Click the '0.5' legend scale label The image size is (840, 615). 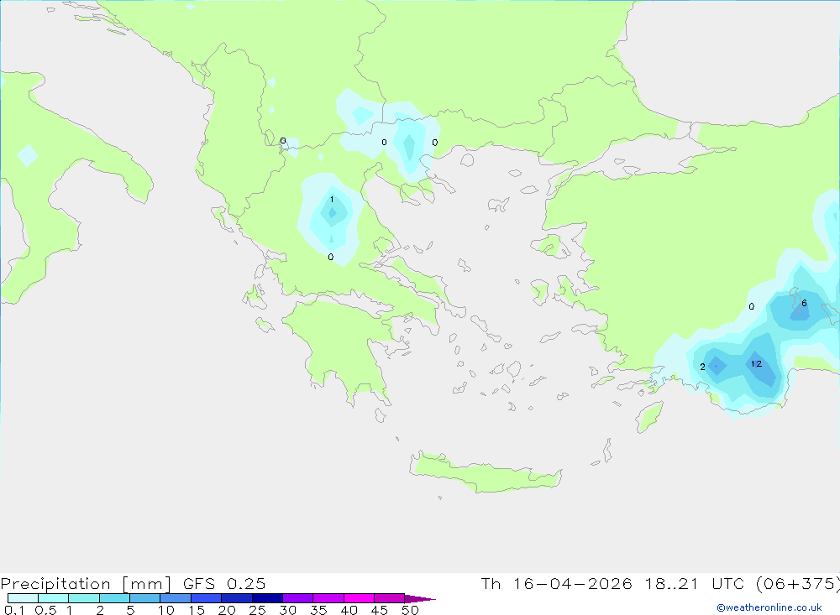tap(45, 610)
